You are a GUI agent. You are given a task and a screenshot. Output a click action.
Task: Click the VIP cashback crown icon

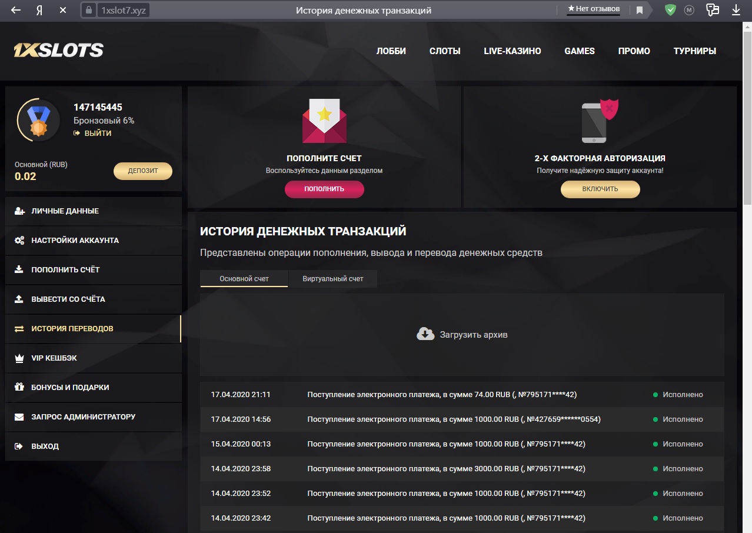[19, 358]
